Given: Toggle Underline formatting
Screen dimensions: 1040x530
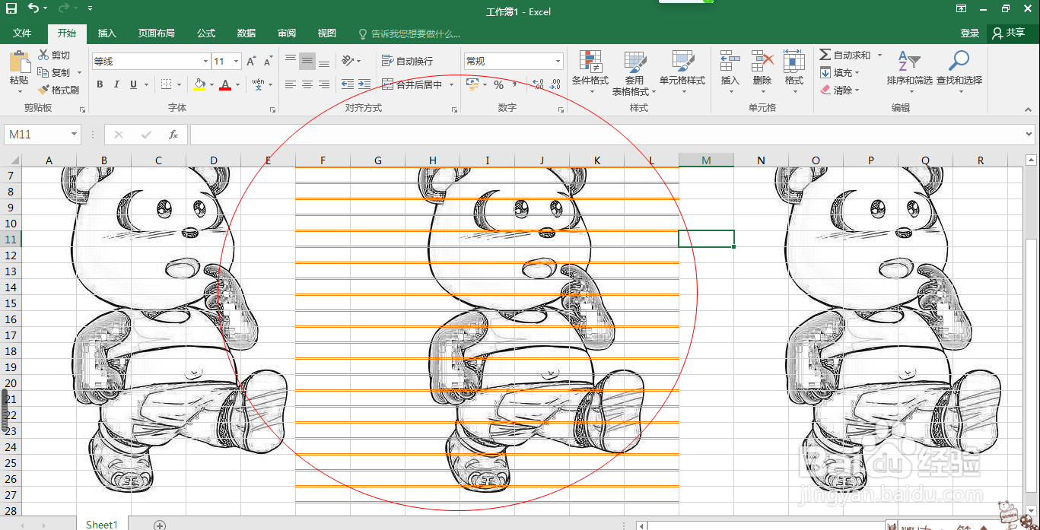Looking at the screenshot, I should point(134,84).
